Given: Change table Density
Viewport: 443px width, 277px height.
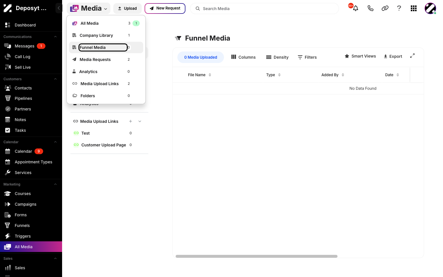Looking at the screenshot, I should click(x=277, y=57).
